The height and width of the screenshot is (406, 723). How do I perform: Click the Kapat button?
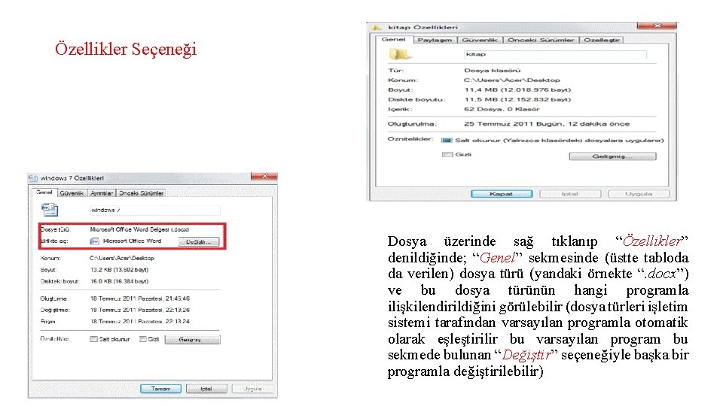502,194
